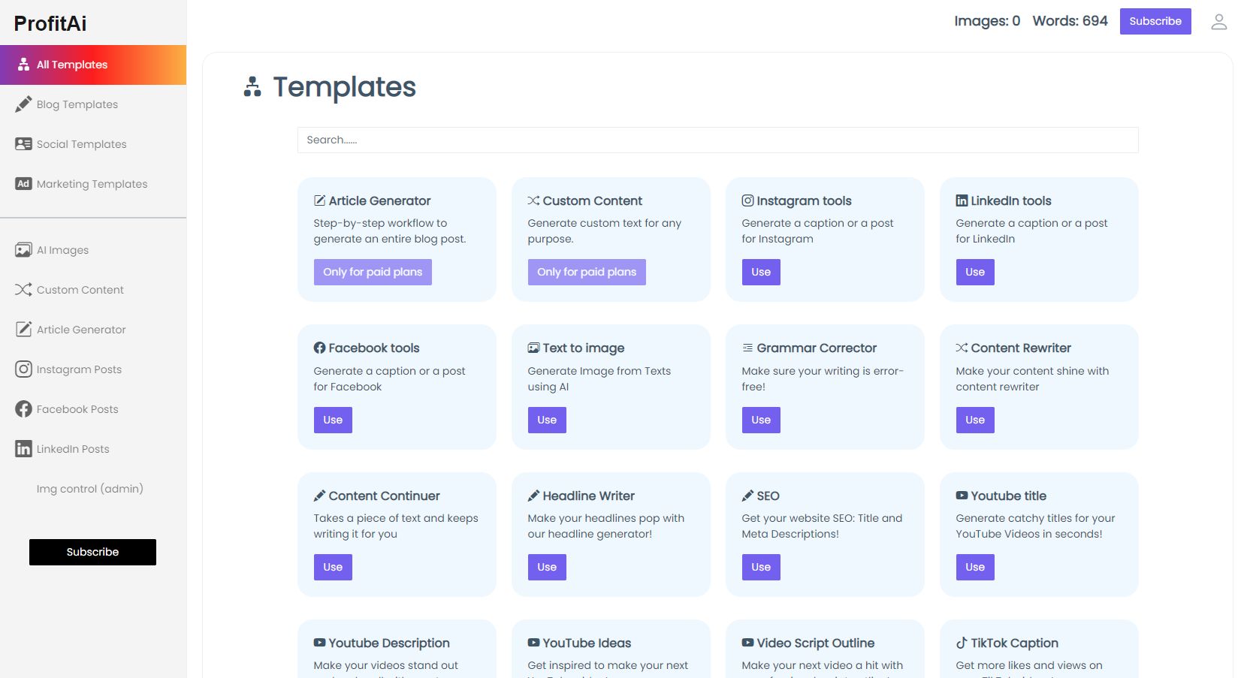Click the LinkedIn Posts sidebar icon
The width and height of the screenshot is (1247, 678).
(23, 449)
